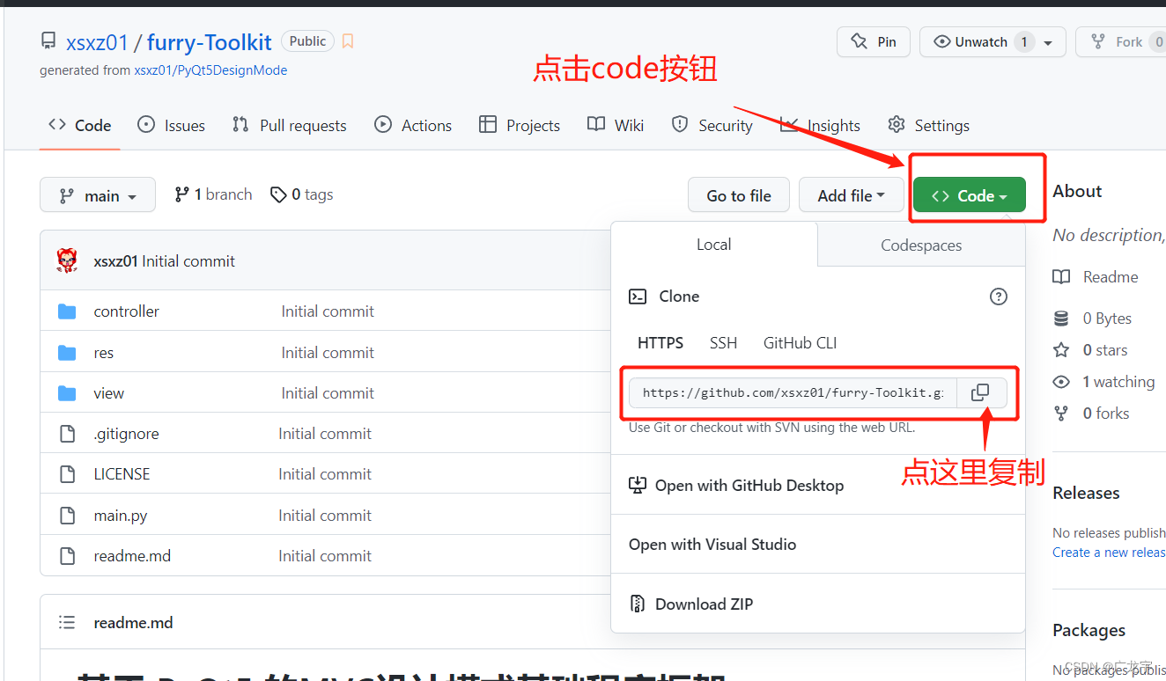Open the furry-Toolkit repository link
This screenshot has height=681, width=1166.
coord(210,42)
